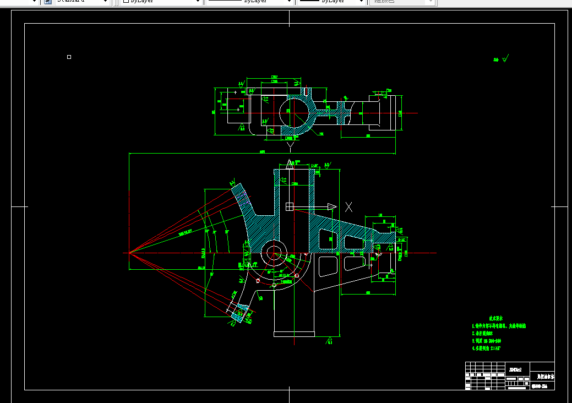This screenshot has height=403, width=572.
Task: Select the small square grip in upper-left drawing area
Action: coord(69,57)
